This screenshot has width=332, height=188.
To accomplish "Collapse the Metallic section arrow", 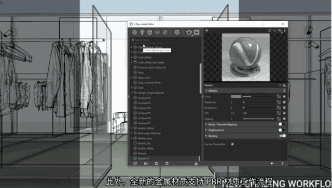I will coord(206,91).
